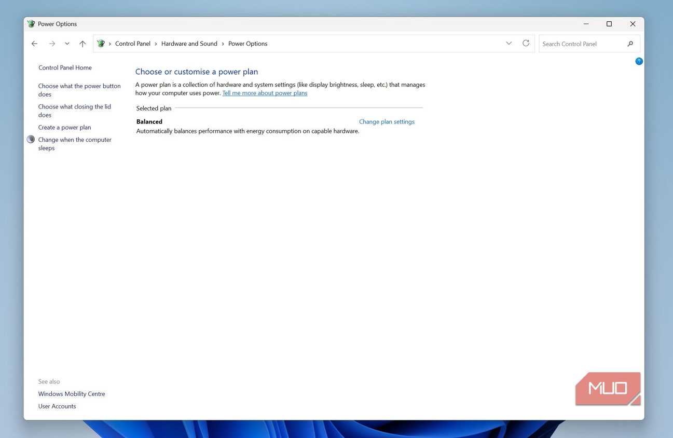This screenshot has width=673, height=438.
Task: Expand the chevron before Control Panel breadcrumb
Action: point(110,44)
